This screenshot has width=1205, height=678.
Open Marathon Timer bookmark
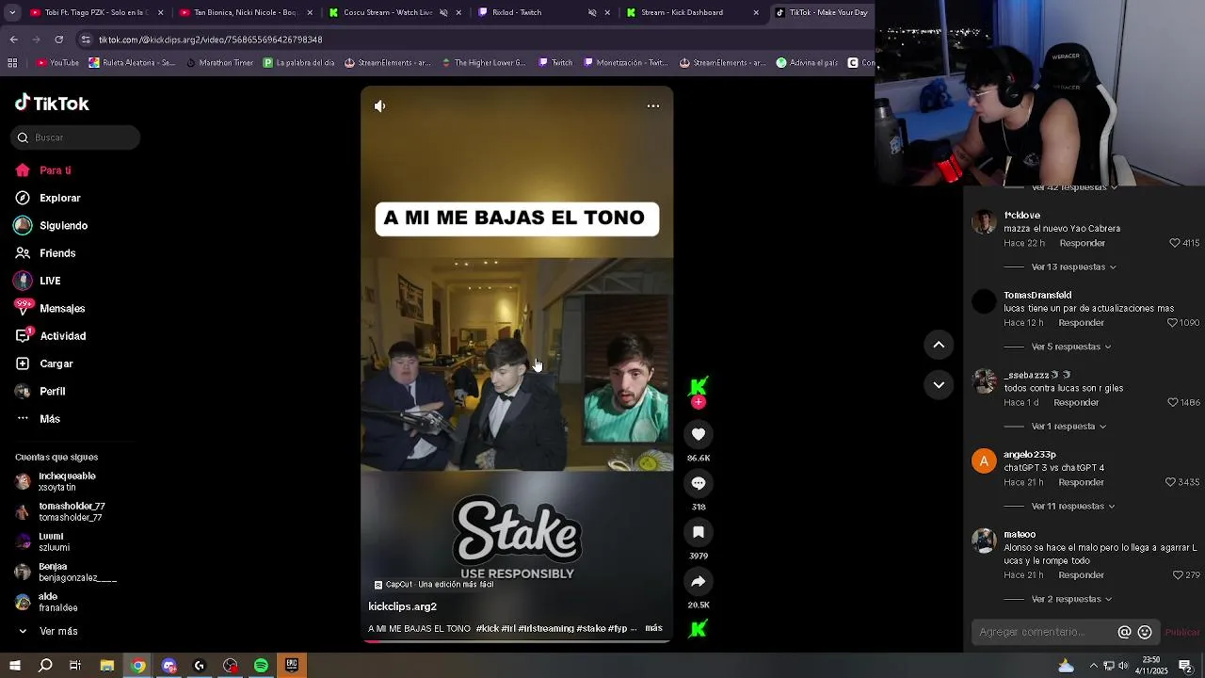219,63
